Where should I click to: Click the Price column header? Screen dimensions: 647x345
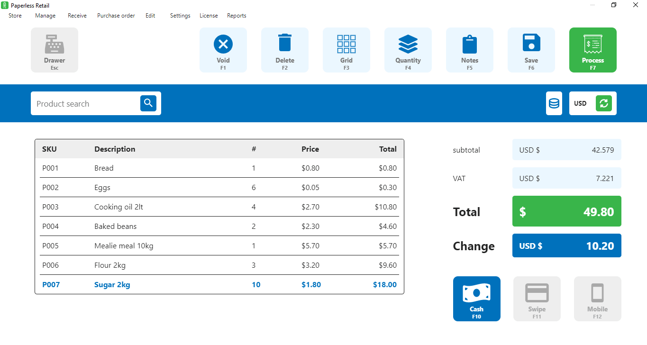[310, 149]
